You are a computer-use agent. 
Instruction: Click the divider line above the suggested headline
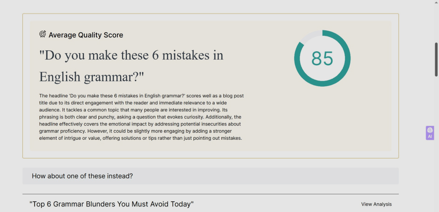[211, 194]
